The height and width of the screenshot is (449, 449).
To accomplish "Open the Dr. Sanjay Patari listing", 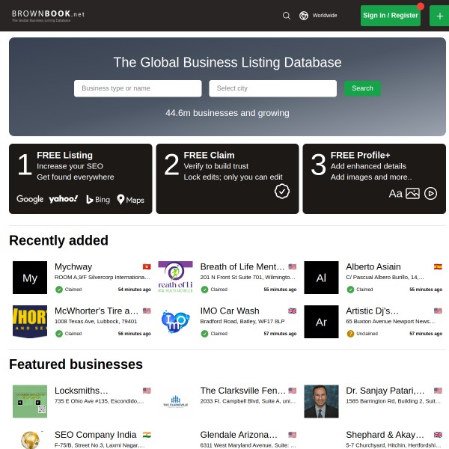I will click(385, 391).
